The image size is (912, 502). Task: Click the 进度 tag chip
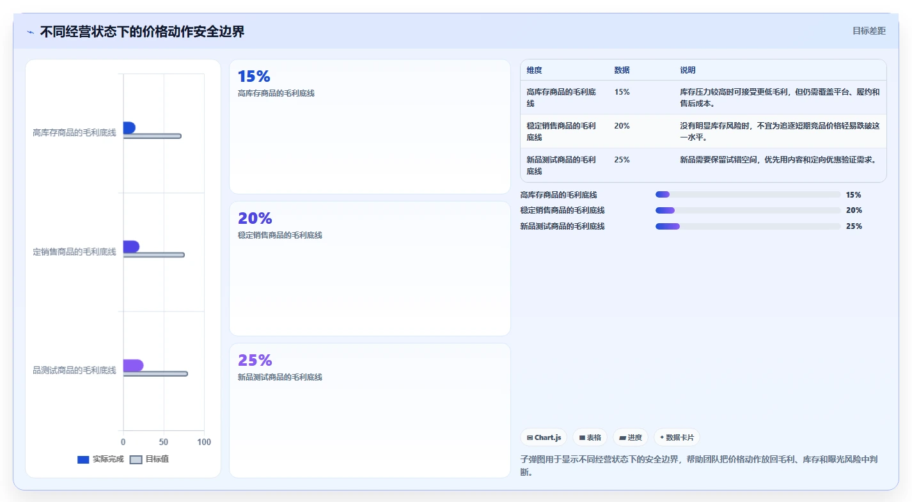[x=631, y=437]
